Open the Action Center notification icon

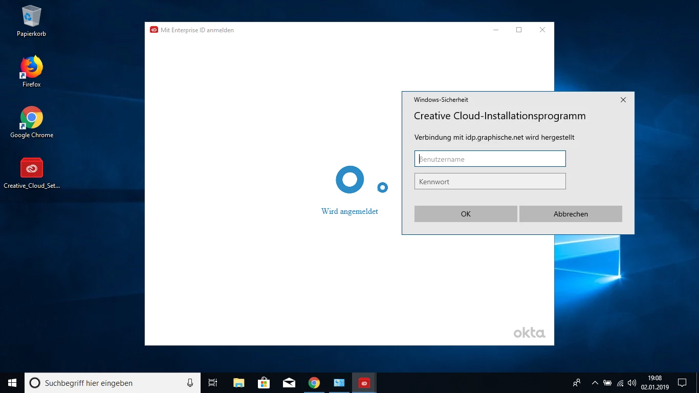[x=682, y=383]
